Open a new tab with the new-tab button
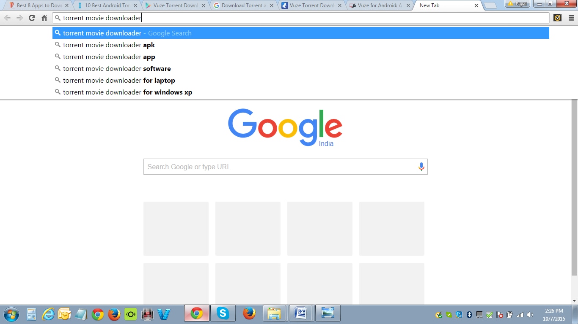Image resolution: width=578 pixels, height=324 pixels. (x=490, y=6)
